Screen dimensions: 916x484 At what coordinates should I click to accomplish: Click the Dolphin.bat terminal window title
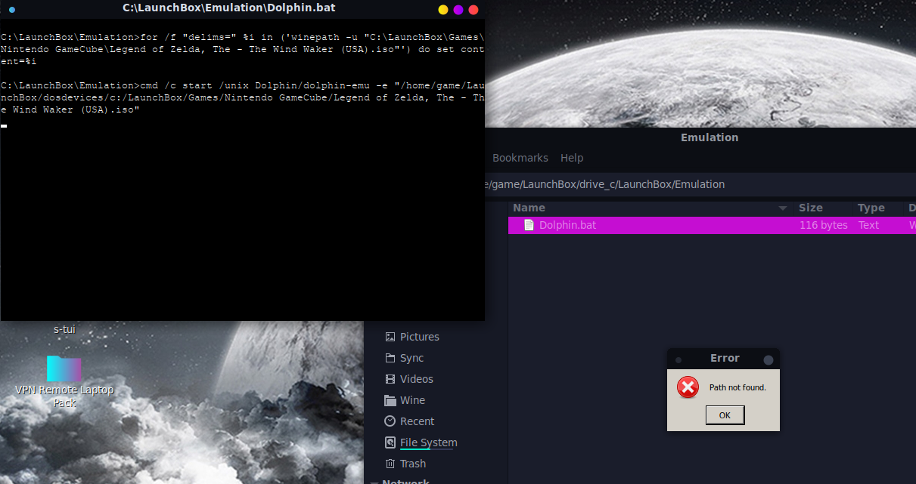(229, 8)
